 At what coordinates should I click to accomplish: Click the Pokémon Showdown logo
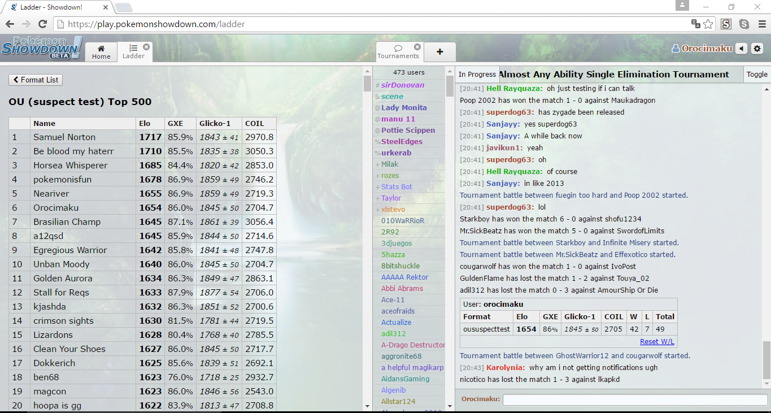click(41, 48)
